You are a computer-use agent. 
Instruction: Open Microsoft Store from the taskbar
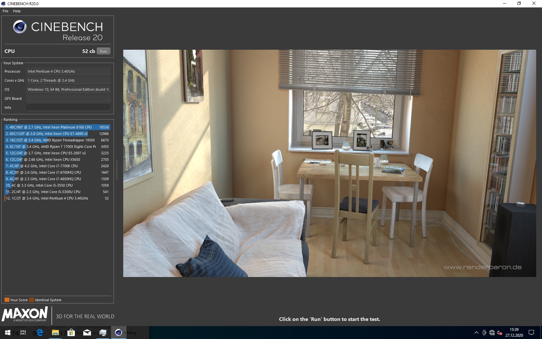71,333
